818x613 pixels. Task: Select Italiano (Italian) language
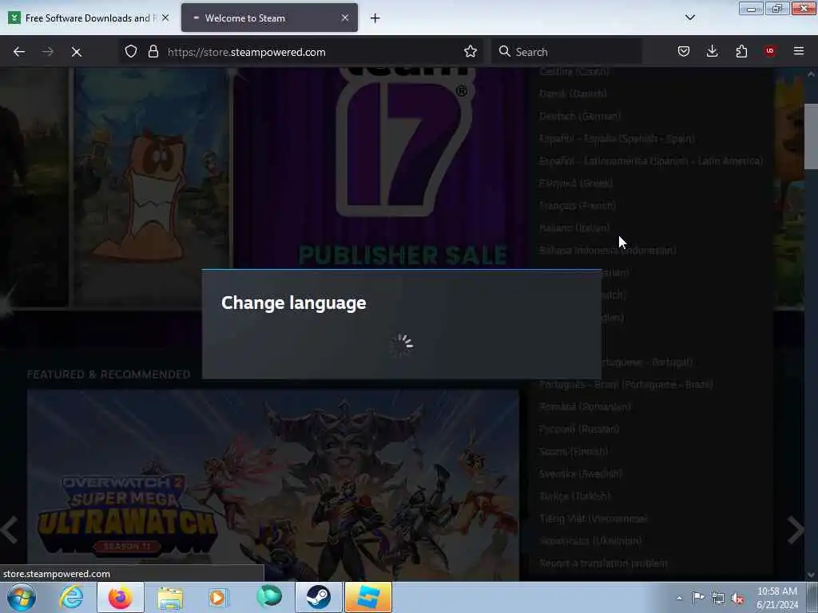pyautogui.click(x=574, y=227)
